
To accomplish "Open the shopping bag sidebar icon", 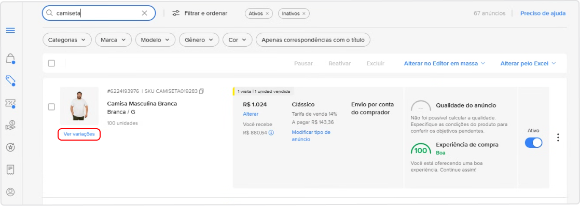I will [10, 59].
